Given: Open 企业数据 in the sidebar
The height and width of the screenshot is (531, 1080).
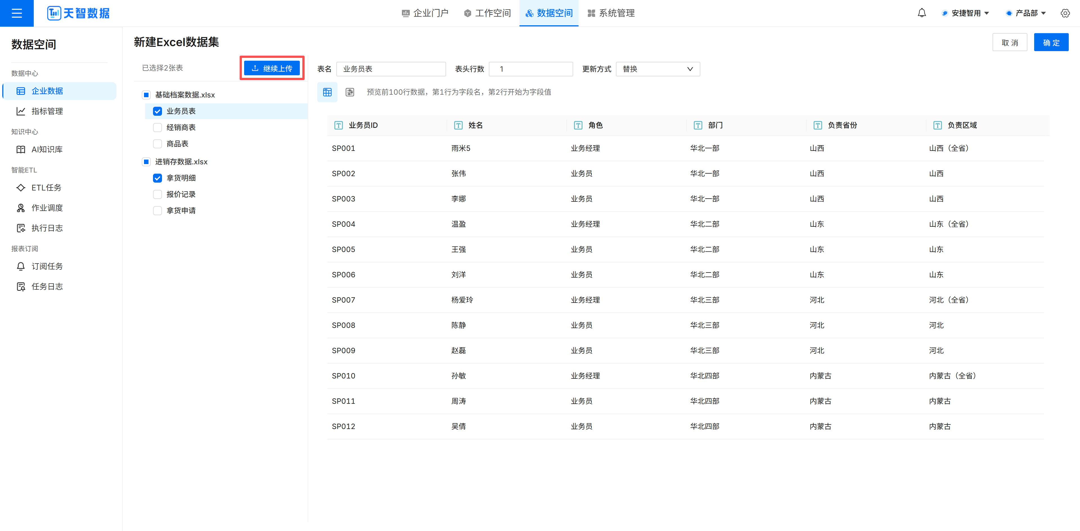Looking at the screenshot, I should [60, 91].
